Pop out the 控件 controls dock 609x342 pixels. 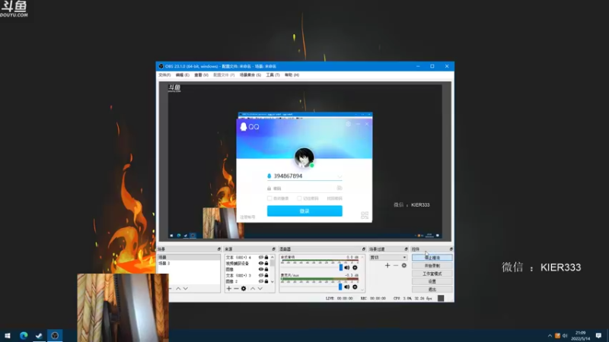coord(451,249)
